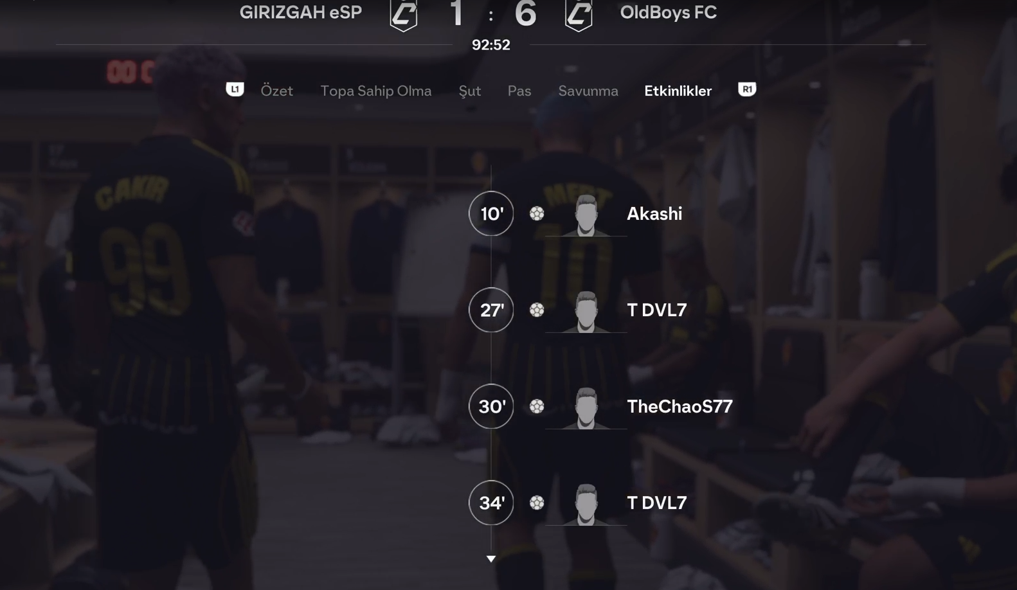Click OldBoys FC team crest

click(579, 14)
